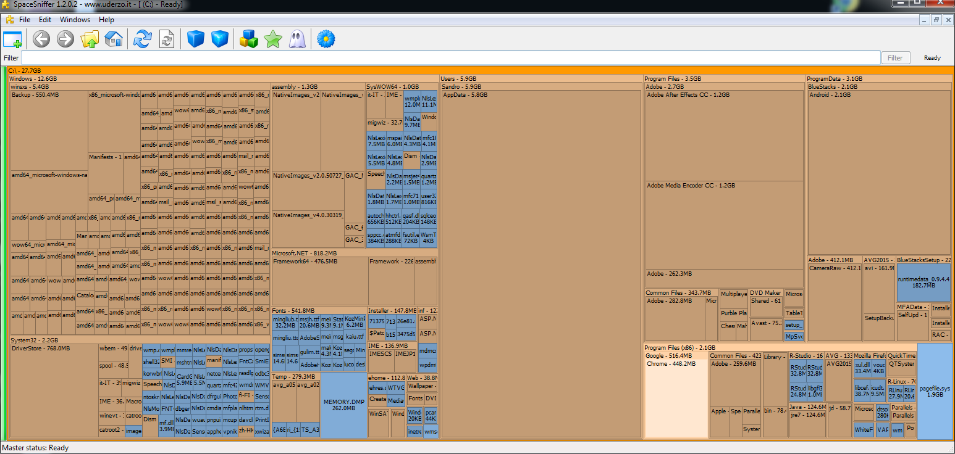Viewport: 955px width, 454px height.
Task: Open a new view window
Action: coord(12,39)
